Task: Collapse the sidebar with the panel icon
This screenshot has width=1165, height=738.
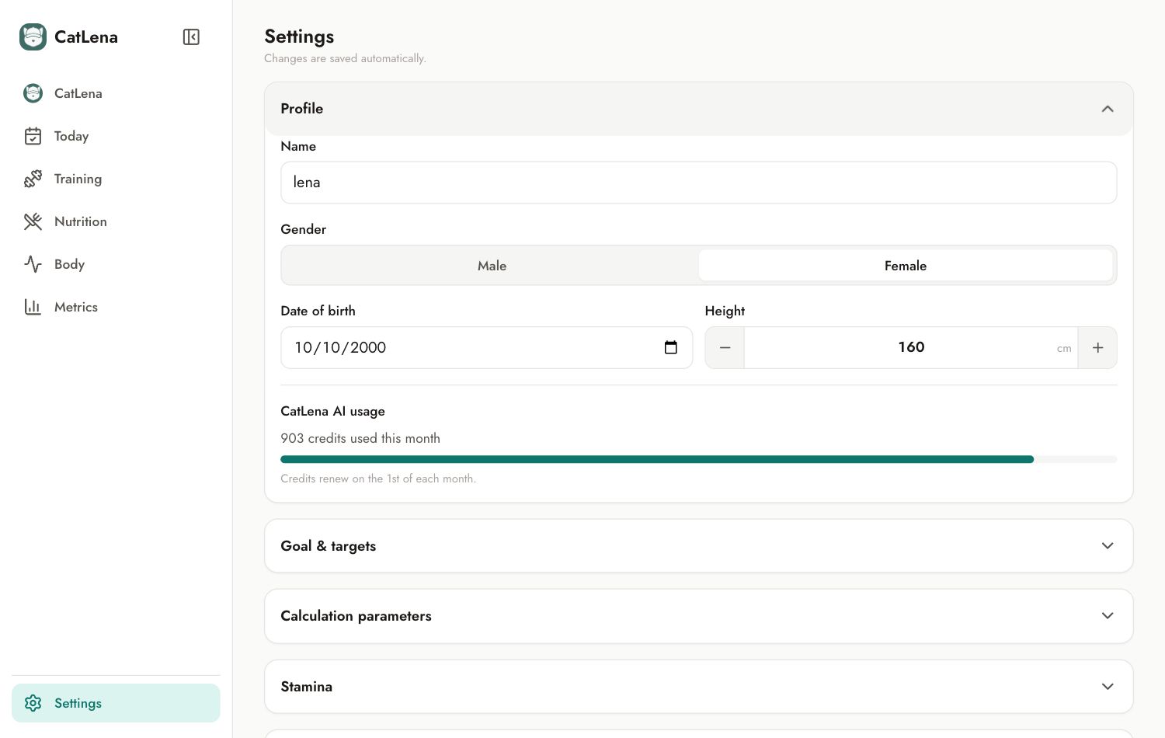Action: pyautogui.click(x=191, y=37)
